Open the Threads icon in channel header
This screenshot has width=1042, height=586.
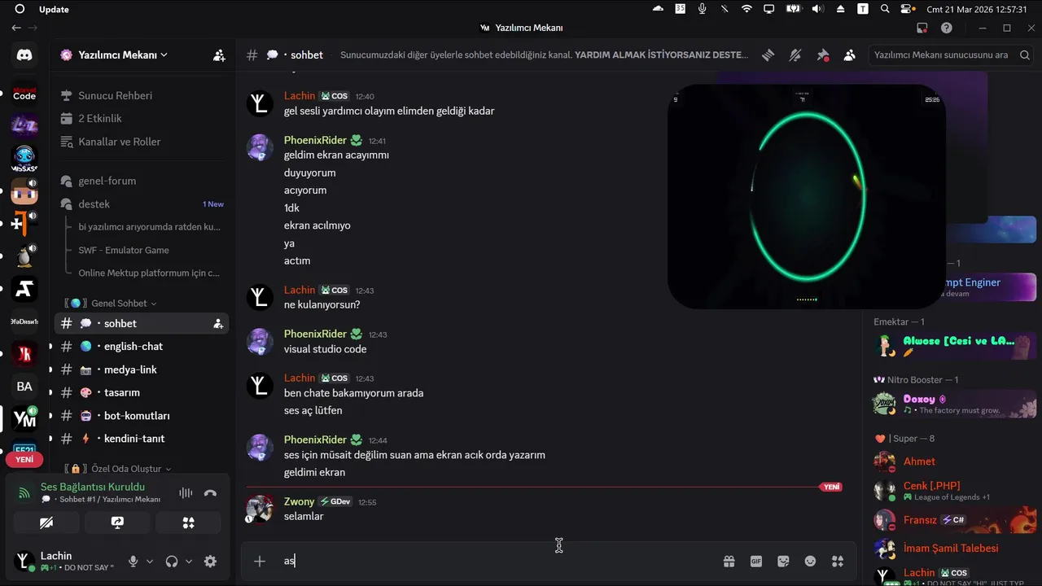[x=768, y=55]
